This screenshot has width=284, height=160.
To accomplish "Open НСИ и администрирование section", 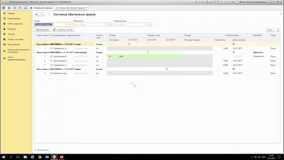I will [16, 58].
